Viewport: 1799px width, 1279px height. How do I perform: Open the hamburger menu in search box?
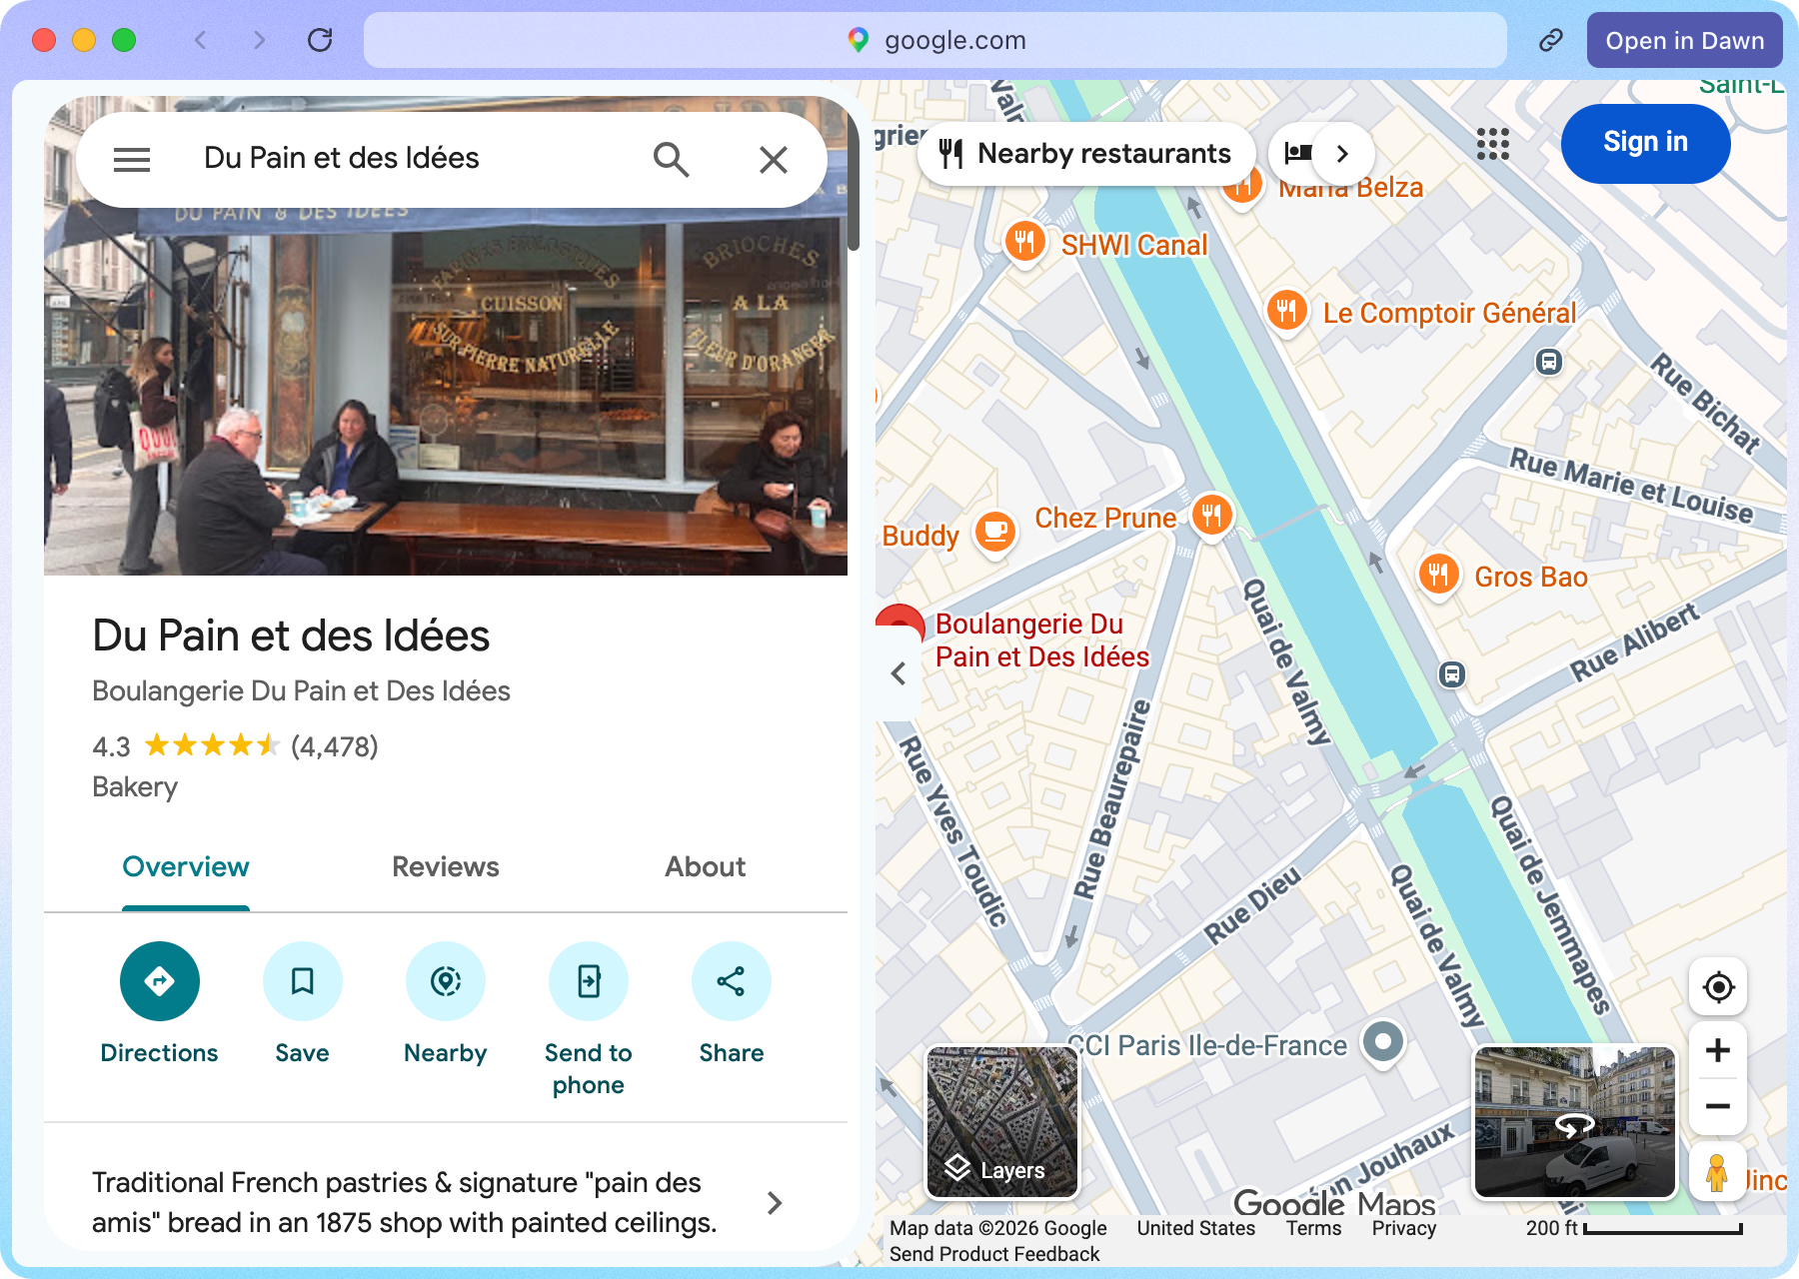coord(132,159)
